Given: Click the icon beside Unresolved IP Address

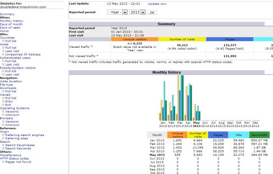Looking at the screenshot, I should [x=3, y=55].
